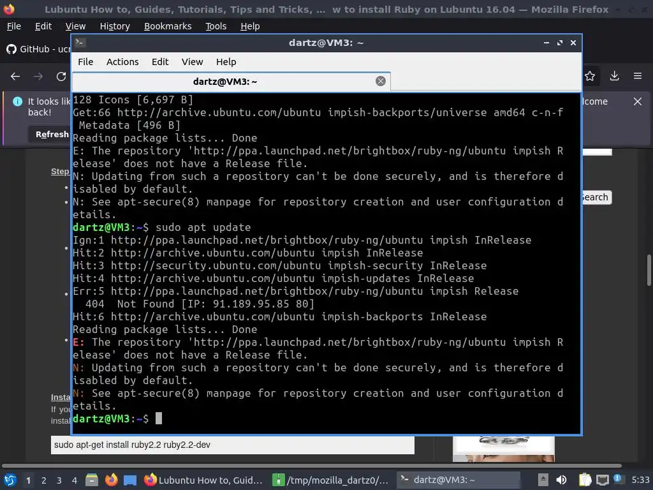Click Firefox page vertical scrollbar thumb
The image size is (653, 490).
[649, 270]
